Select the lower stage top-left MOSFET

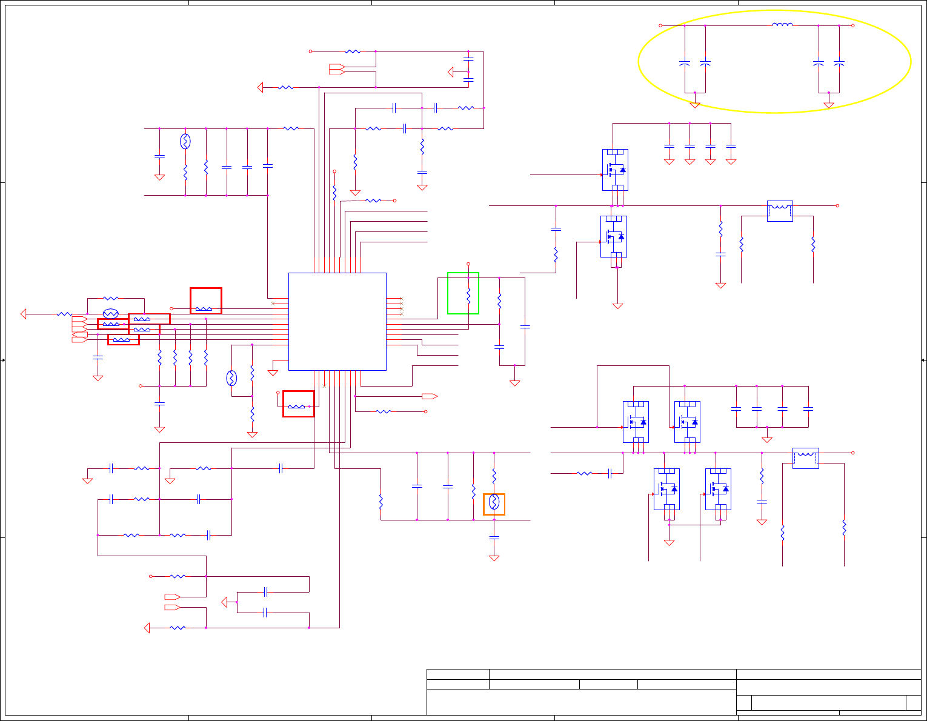tap(636, 422)
